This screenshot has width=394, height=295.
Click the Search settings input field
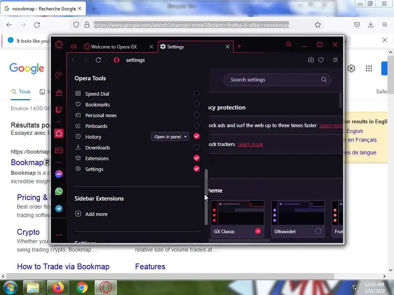(277, 80)
